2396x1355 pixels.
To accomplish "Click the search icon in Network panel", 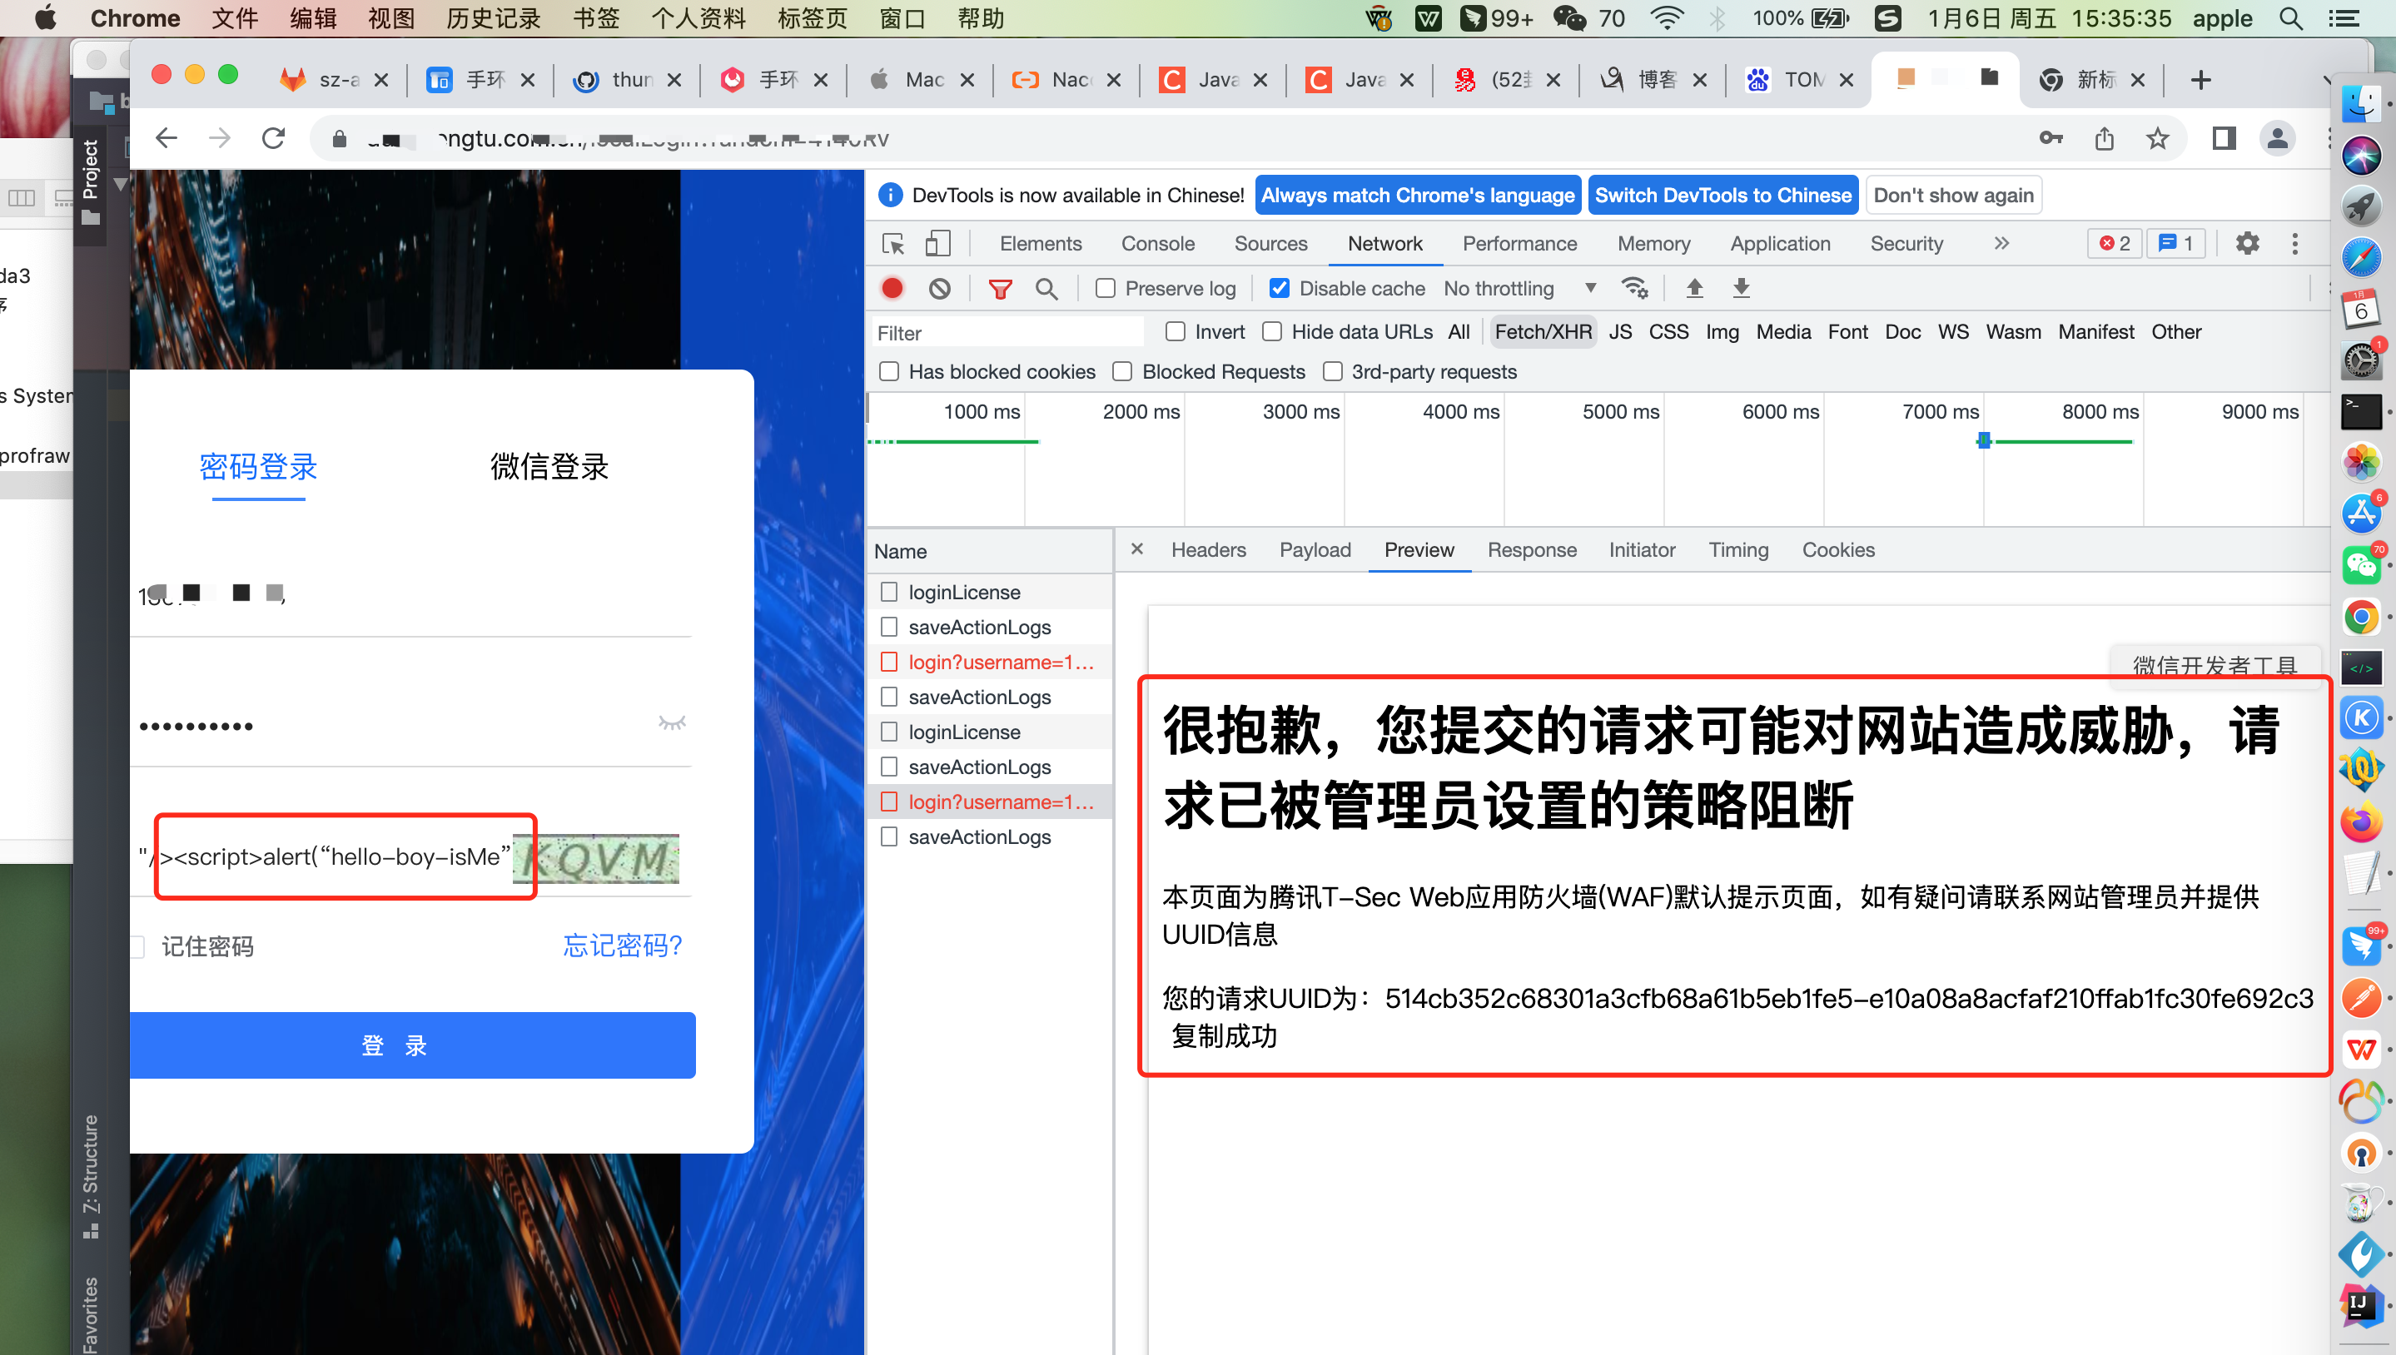I will click(x=1045, y=288).
